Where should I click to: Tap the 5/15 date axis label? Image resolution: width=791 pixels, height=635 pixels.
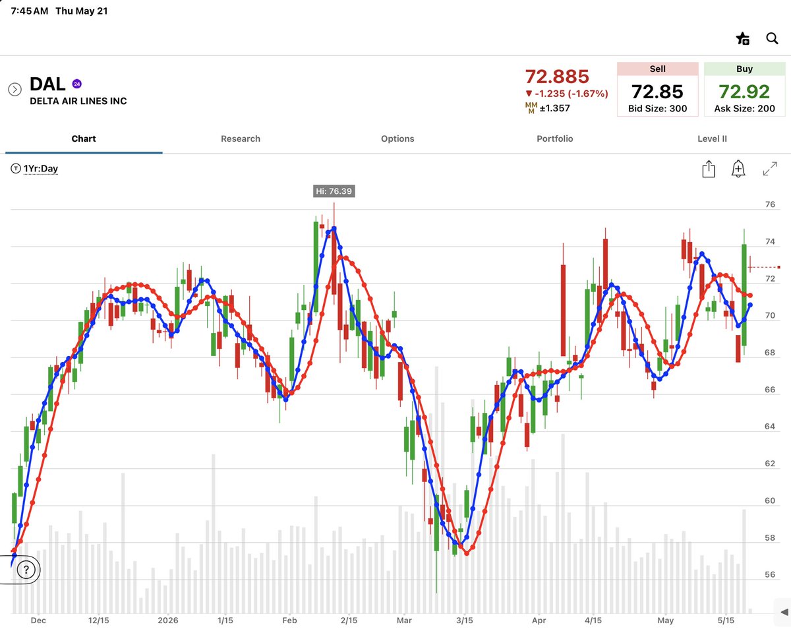[x=726, y=620]
